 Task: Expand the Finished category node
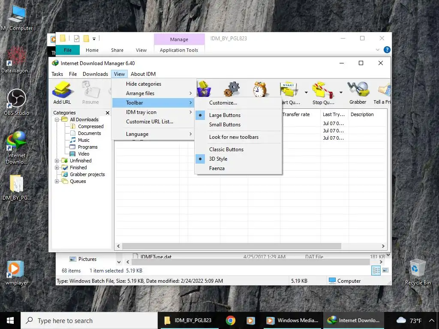point(57,167)
